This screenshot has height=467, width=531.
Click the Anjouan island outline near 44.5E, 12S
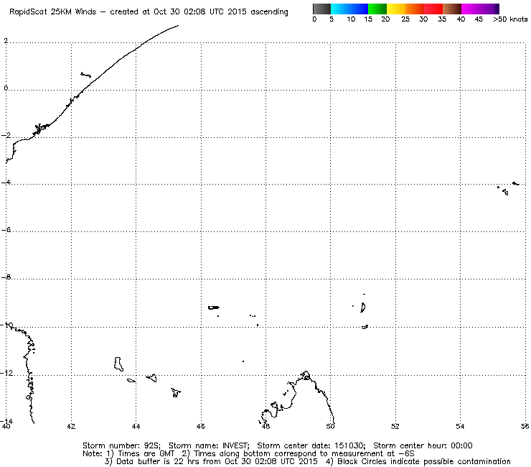151,378
